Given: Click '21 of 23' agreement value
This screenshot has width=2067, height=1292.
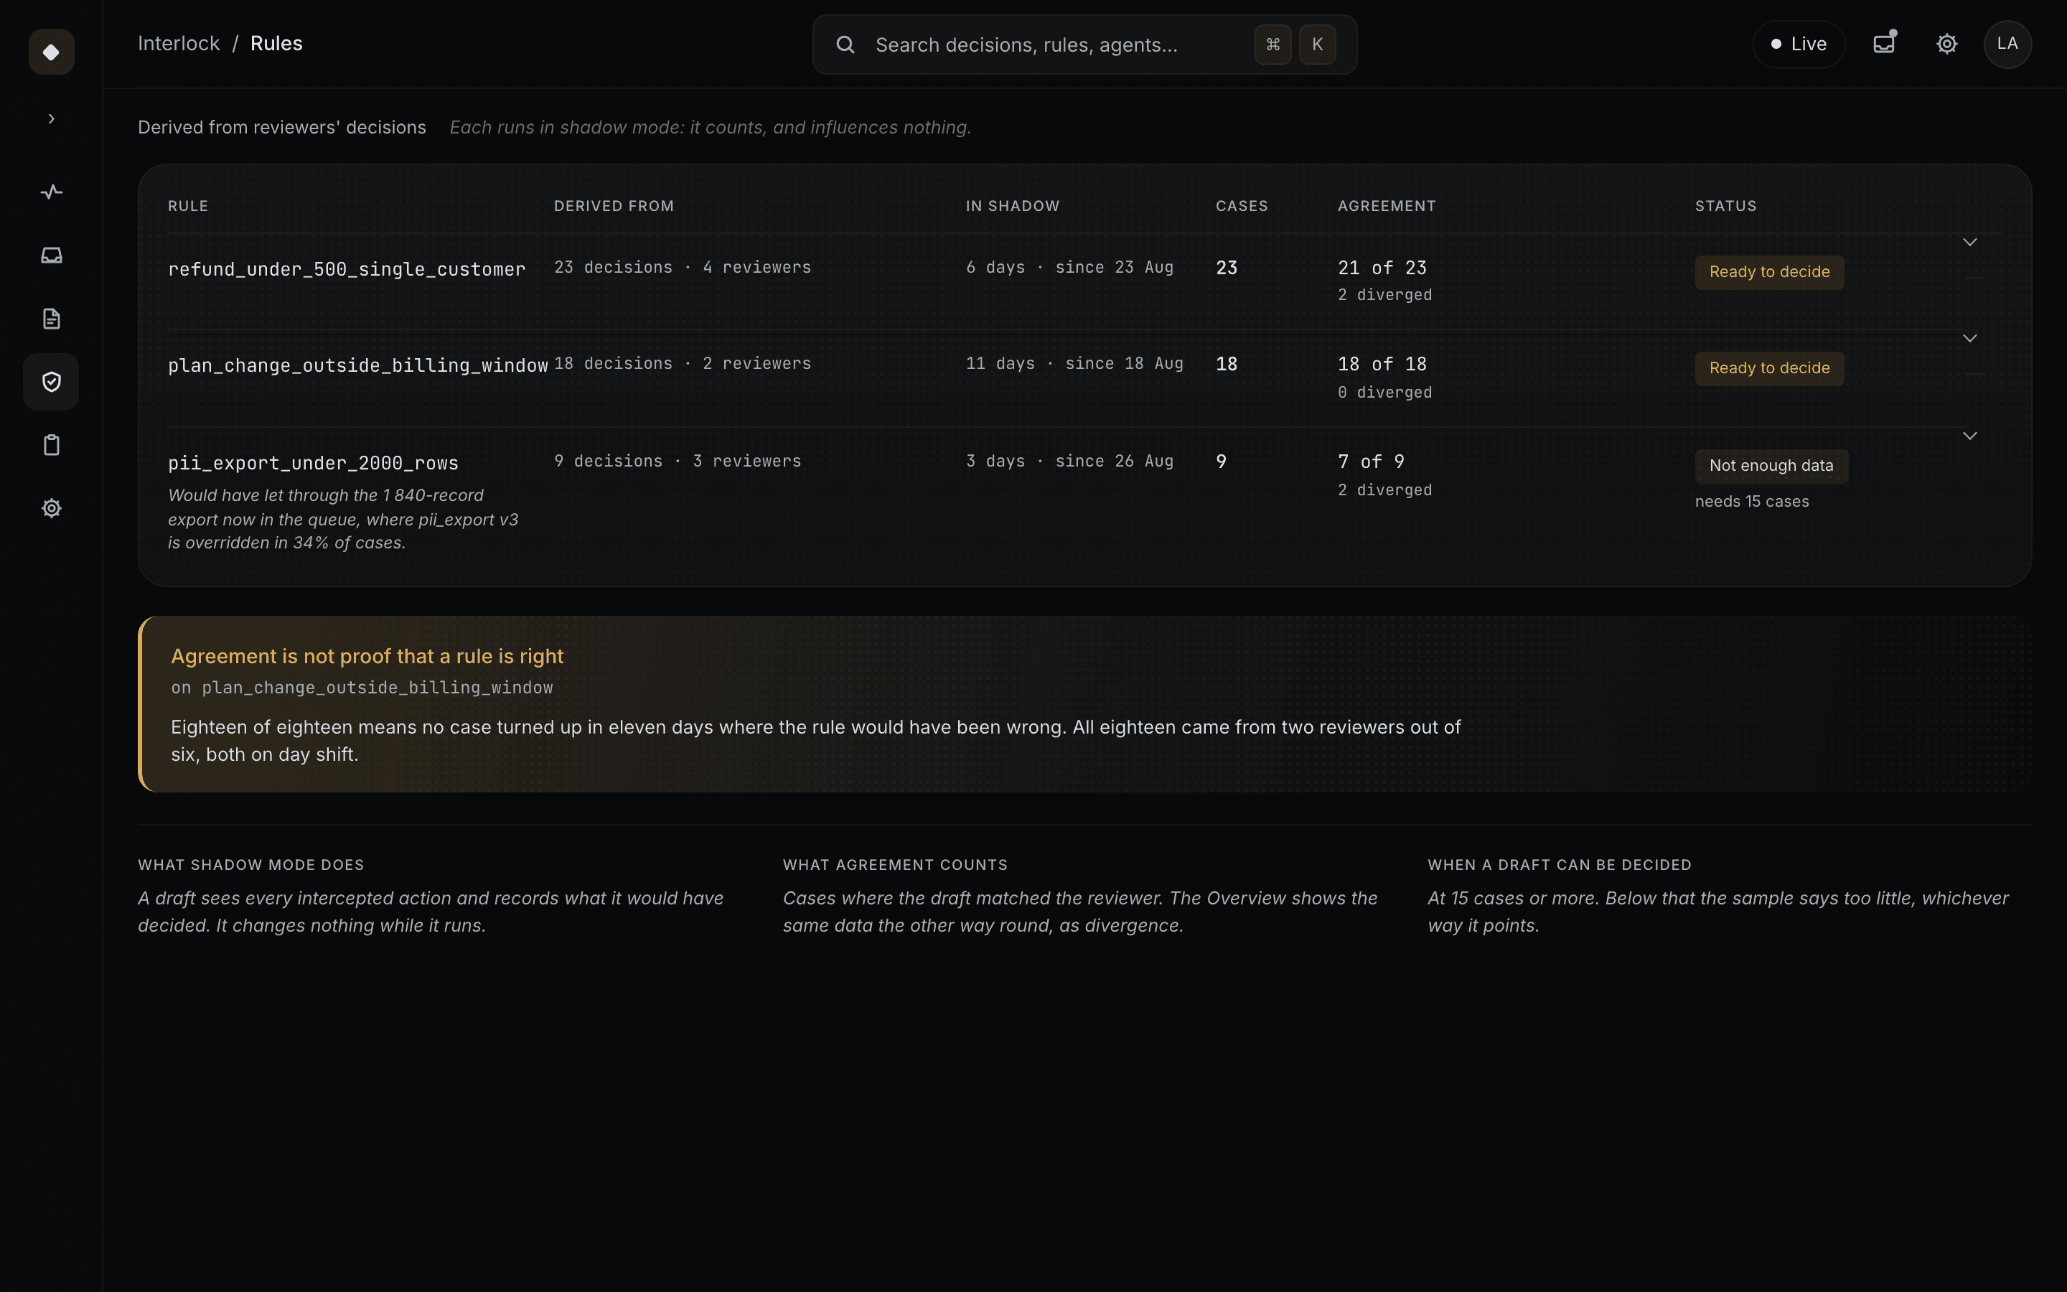Looking at the screenshot, I should [x=1382, y=268].
